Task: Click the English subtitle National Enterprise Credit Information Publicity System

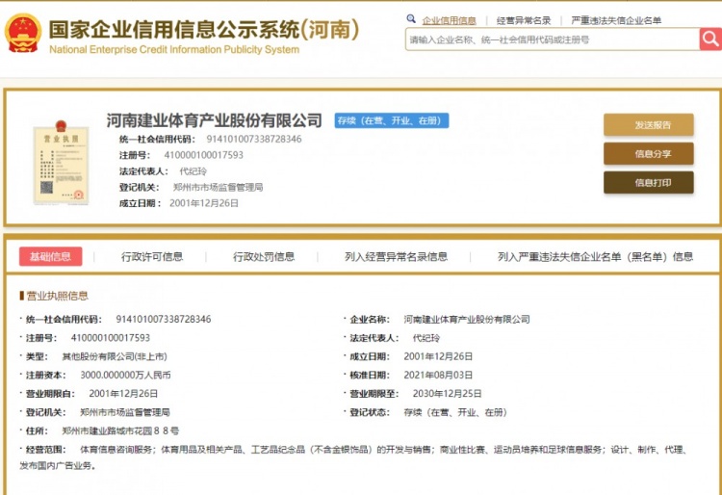Action: pos(174,49)
